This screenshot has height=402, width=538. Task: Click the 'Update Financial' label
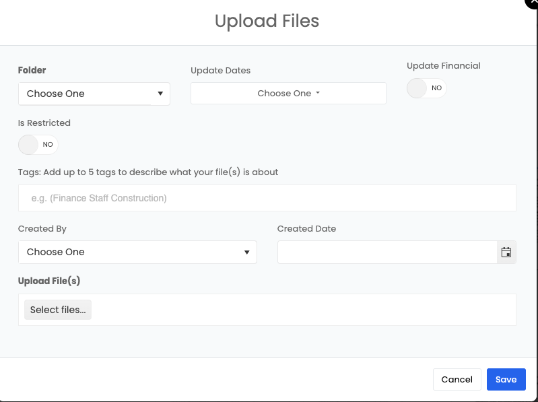click(443, 66)
